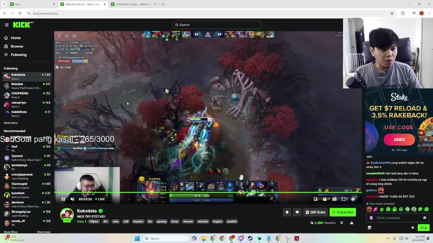Open CHUPAENG channel in Following list
Screen dimensions: 433x243
(x=27, y=95)
